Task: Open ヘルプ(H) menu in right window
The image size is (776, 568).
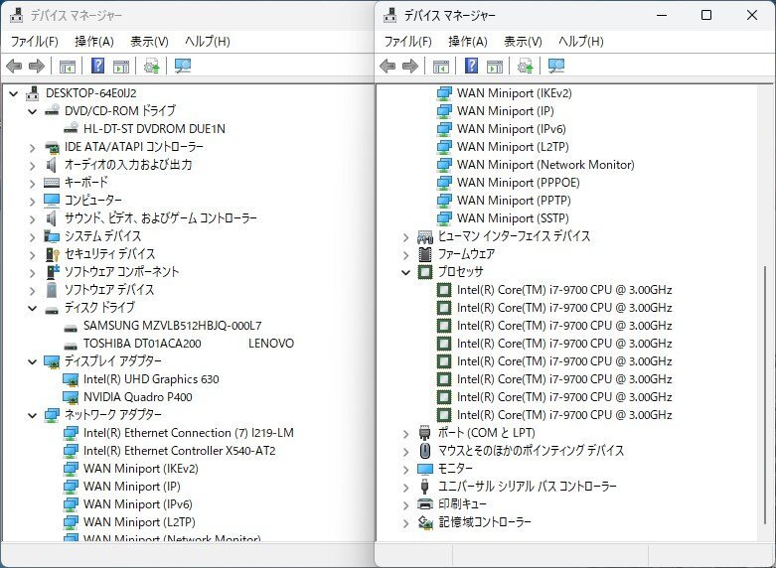Action: pos(581,42)
